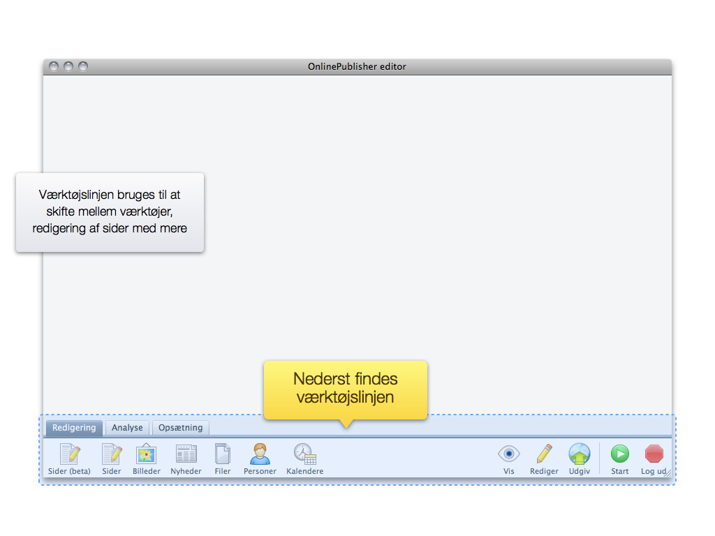Viewport: 715px width, 536px height.
Task: Switch to the Analyse tab
Action: (127, 428)
